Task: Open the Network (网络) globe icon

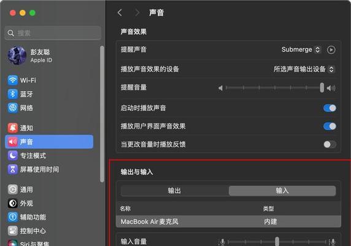Action: 12,108
